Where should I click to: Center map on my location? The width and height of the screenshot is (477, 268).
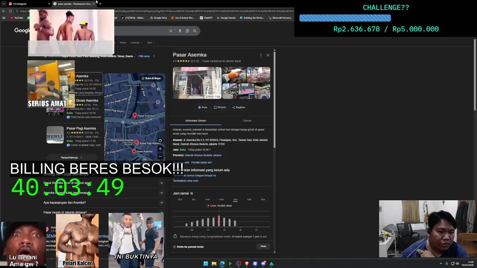point(160,141)
